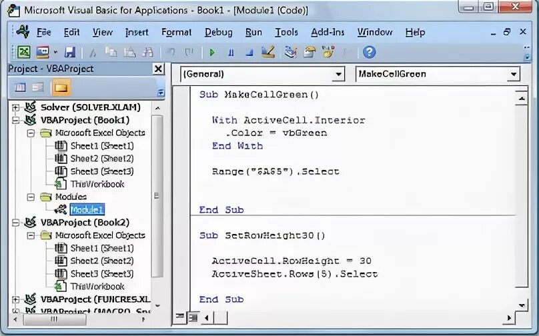Open the Run menu
The image size is (539, 336).
click(253, 32)
